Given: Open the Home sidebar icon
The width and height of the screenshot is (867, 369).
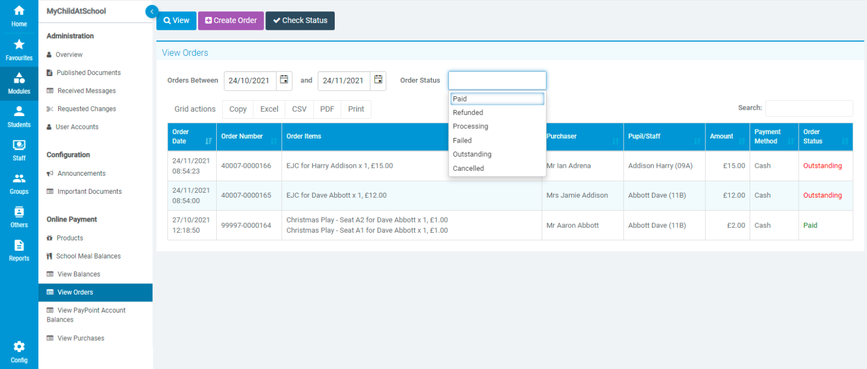Looking at the screenshot, I should [x=19, y=11].
